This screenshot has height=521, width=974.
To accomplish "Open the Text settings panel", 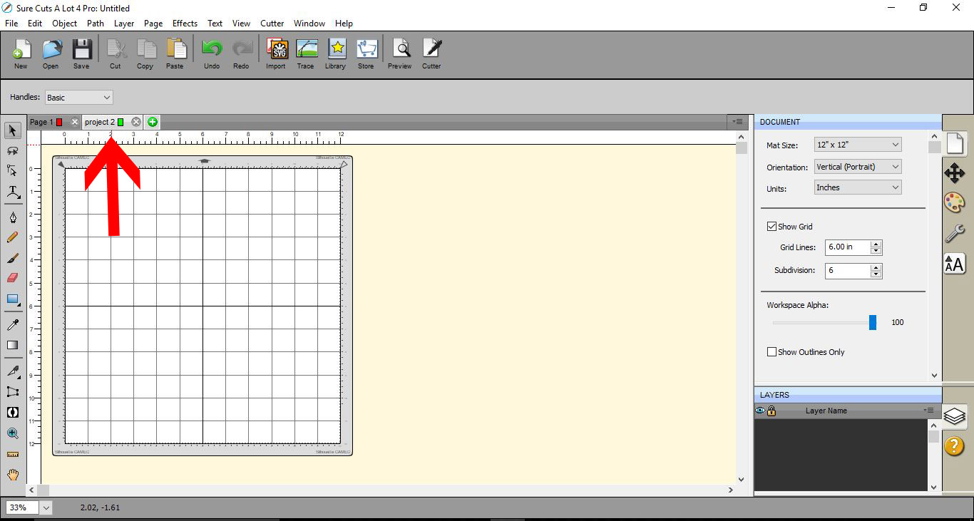I will (954, 263).
